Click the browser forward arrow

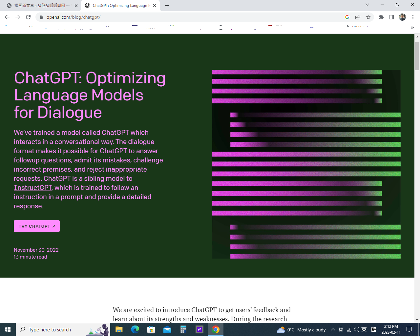[x=18, y=17]
